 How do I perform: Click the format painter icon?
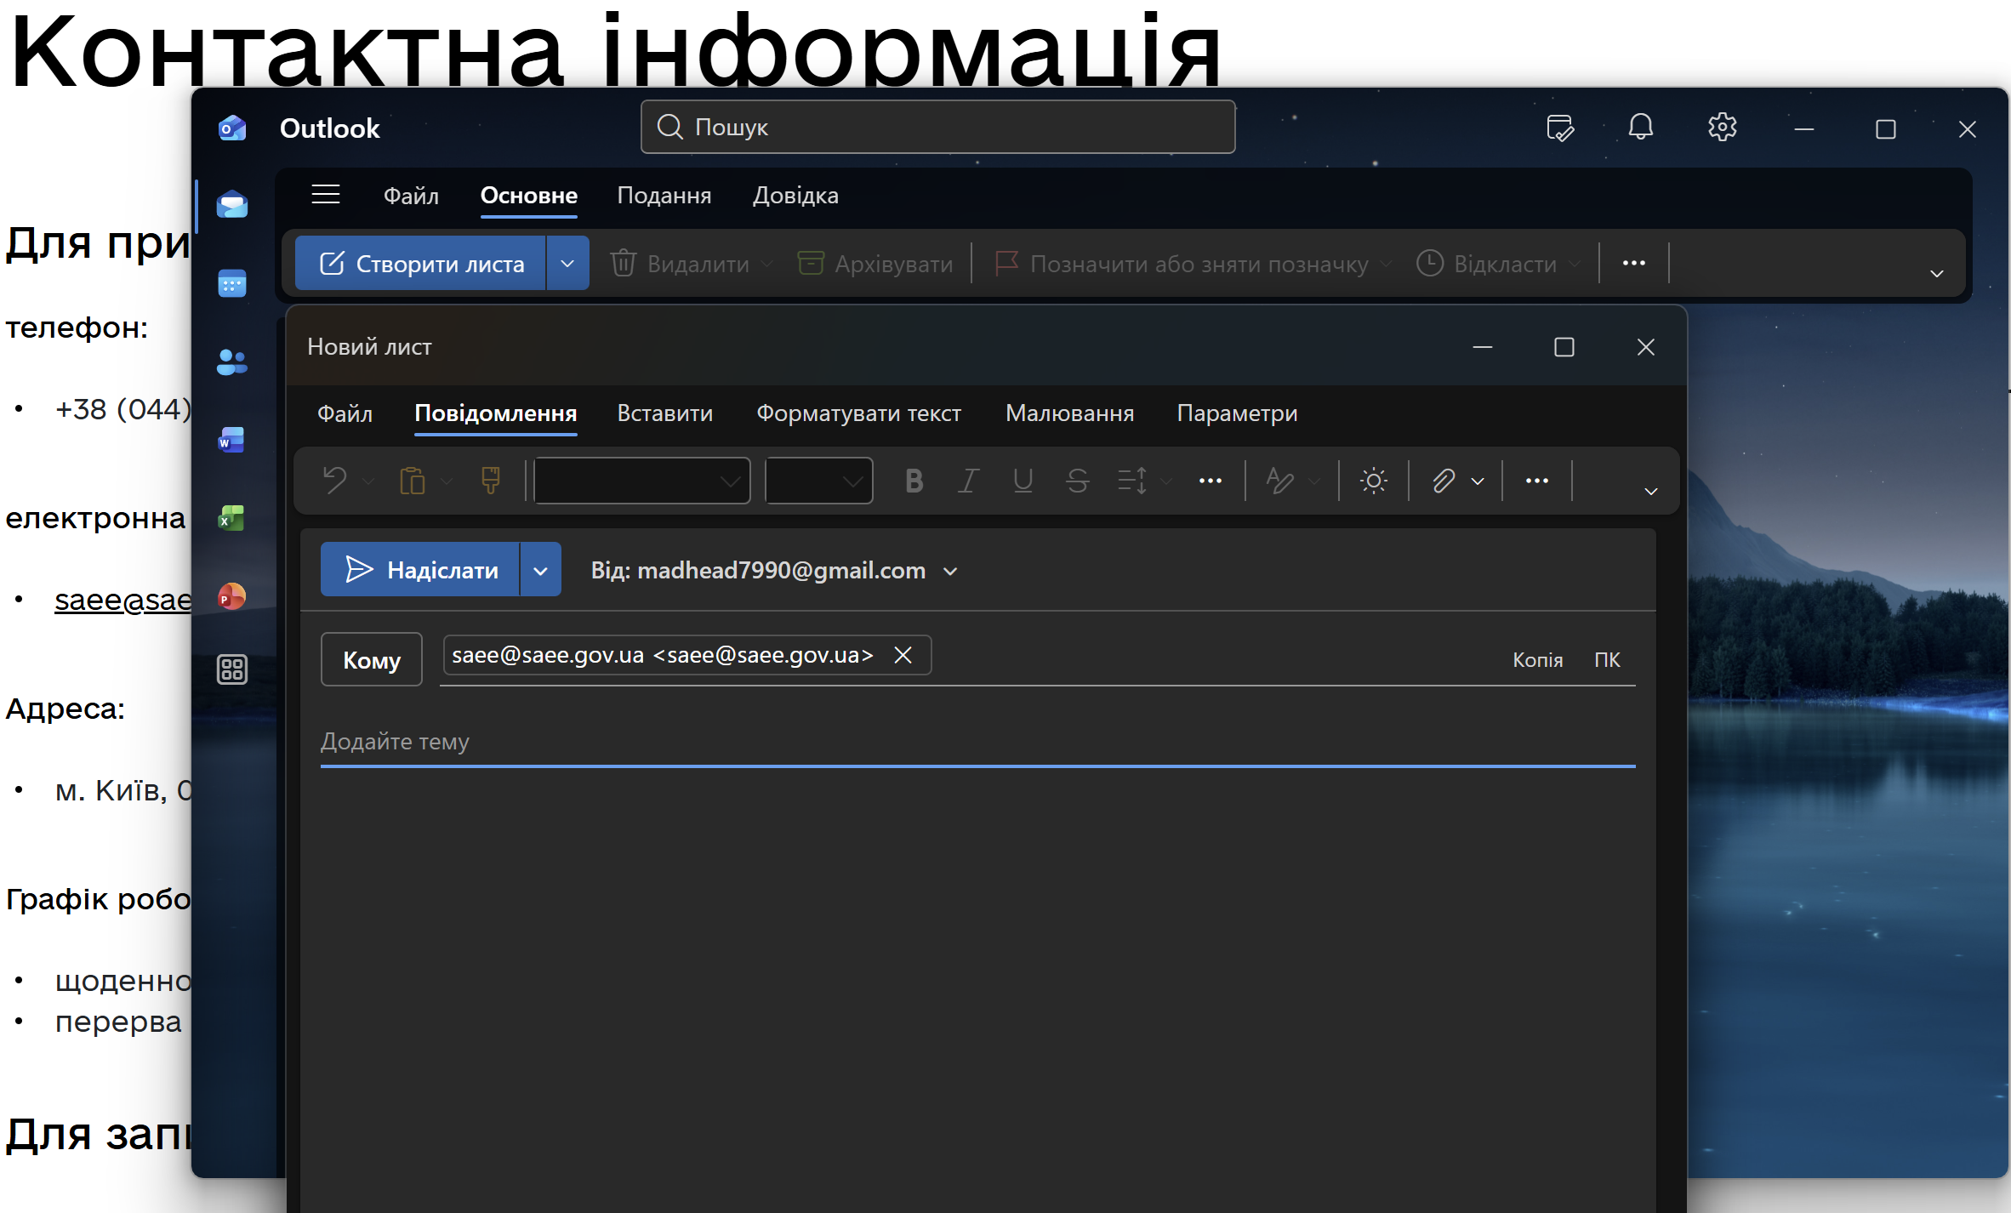[491, 481]
